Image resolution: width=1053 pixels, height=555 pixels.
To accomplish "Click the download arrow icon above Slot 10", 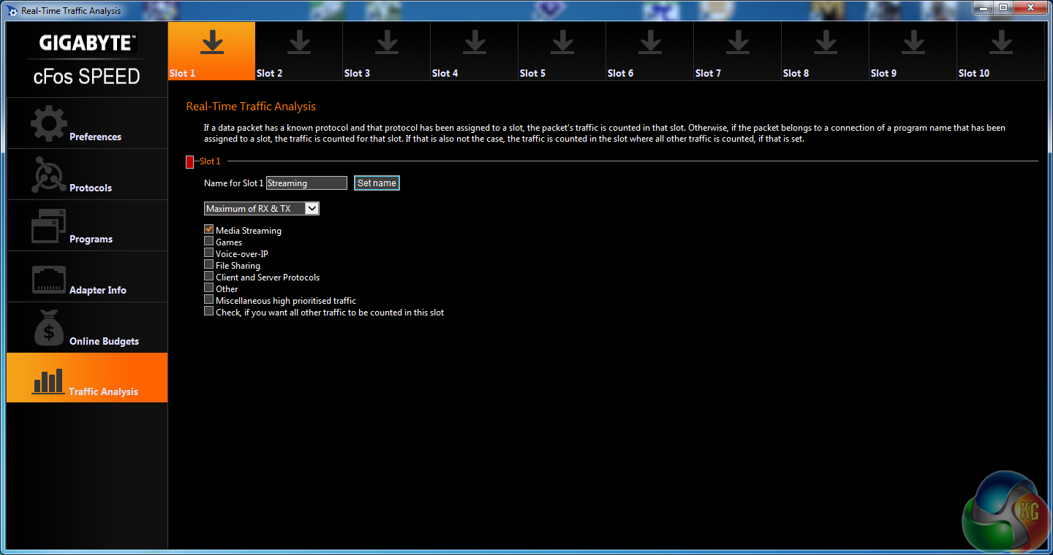I will (1001, 42).
